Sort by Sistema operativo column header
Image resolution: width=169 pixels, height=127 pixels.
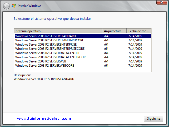(x=58, y=31)
